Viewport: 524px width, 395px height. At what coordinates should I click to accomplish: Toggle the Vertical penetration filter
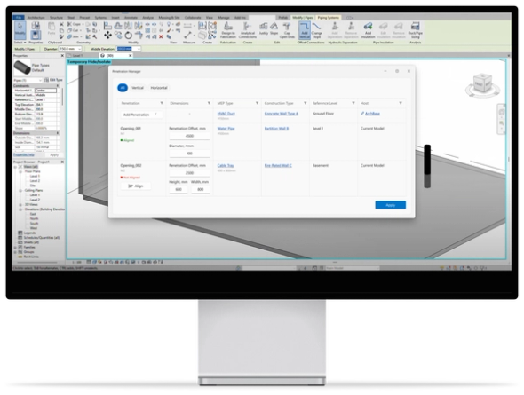tap(138, 88)
